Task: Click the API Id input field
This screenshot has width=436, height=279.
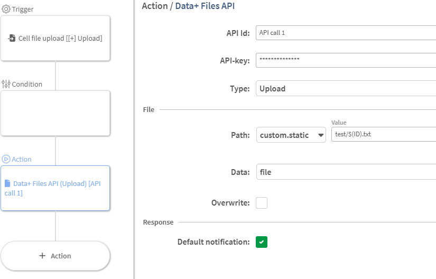Action: pos(346,33)
